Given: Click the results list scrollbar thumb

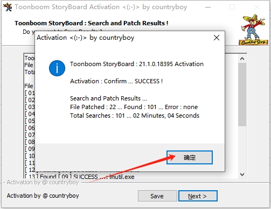Looking at the screenshot, I should [x=242, y=95].
